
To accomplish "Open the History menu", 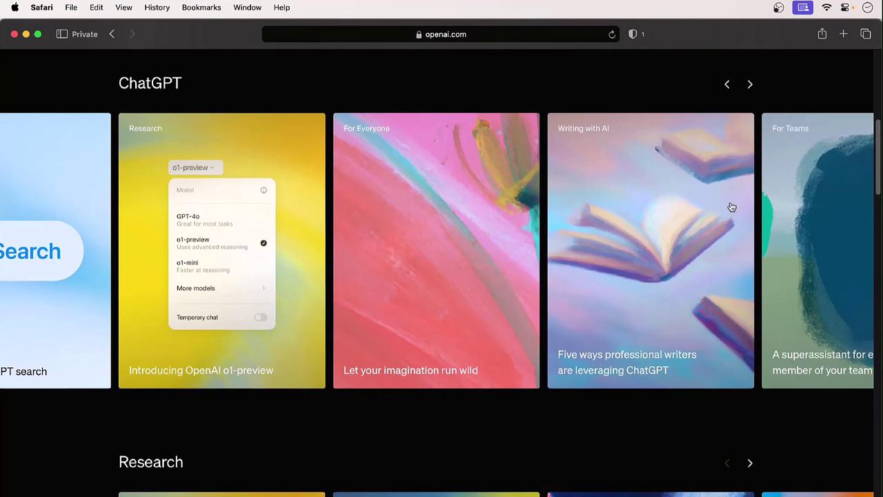I will pyautogui.click(x=157, y=8).
